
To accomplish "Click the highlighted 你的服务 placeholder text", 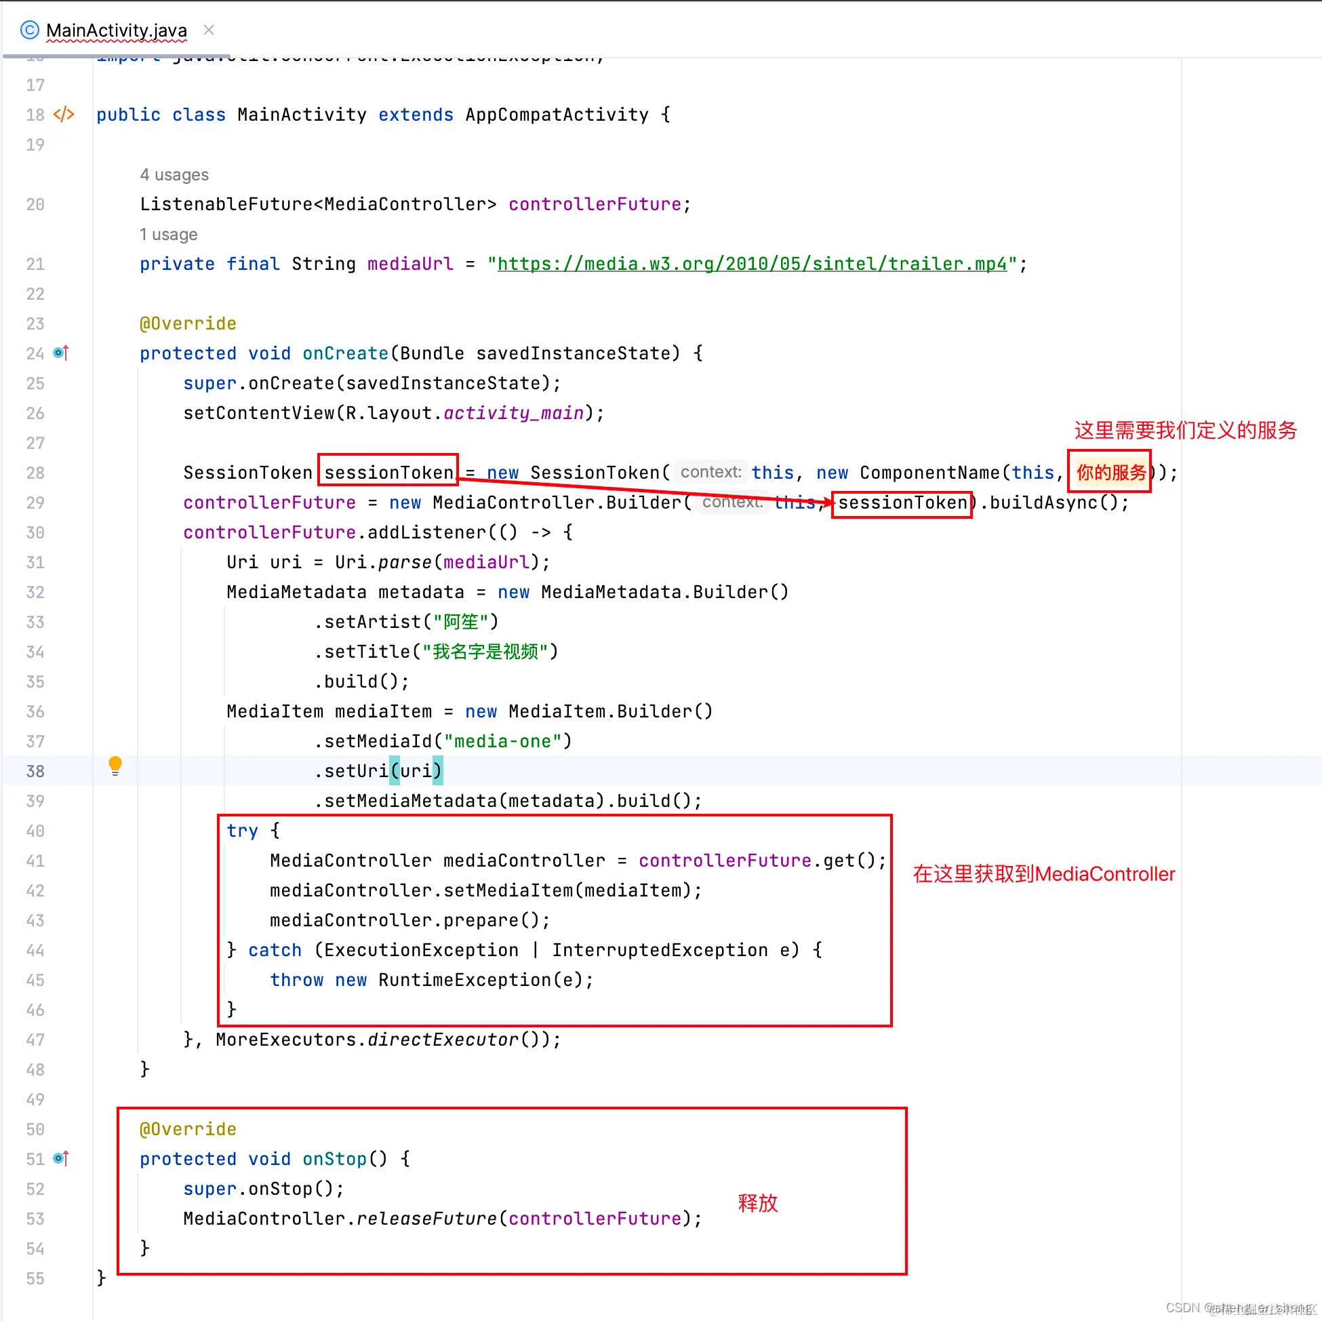I will [1110, 472].
